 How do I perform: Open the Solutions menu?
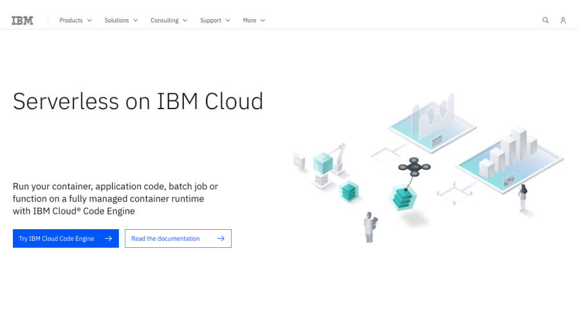(x=121, y=21)
